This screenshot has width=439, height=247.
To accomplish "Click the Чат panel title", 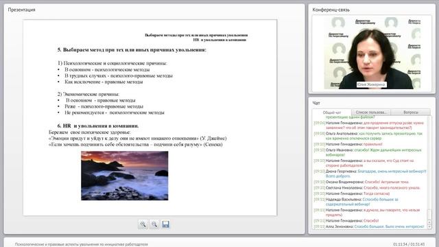I will pos(316,103).
